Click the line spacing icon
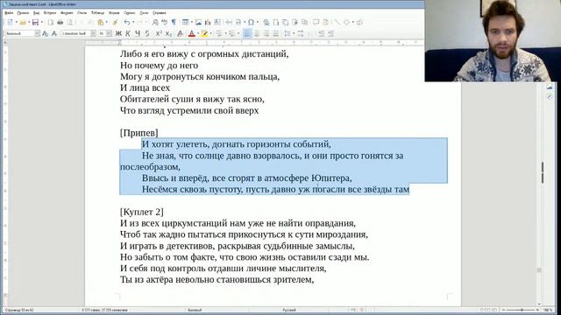 pos(287,33)
